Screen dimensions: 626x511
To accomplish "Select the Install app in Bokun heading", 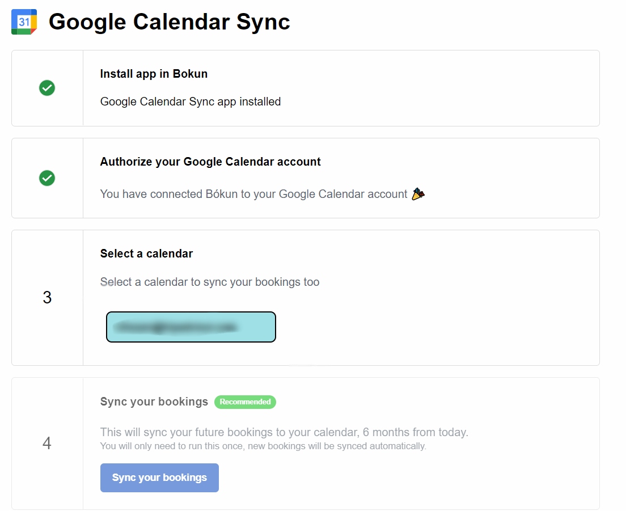I will coord(154,74).
